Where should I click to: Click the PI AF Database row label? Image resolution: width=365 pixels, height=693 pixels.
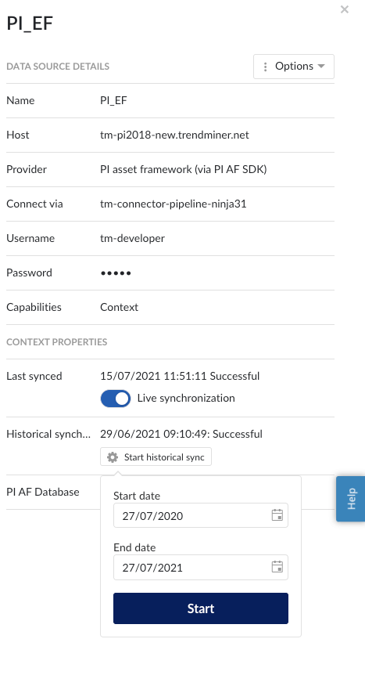43,492
